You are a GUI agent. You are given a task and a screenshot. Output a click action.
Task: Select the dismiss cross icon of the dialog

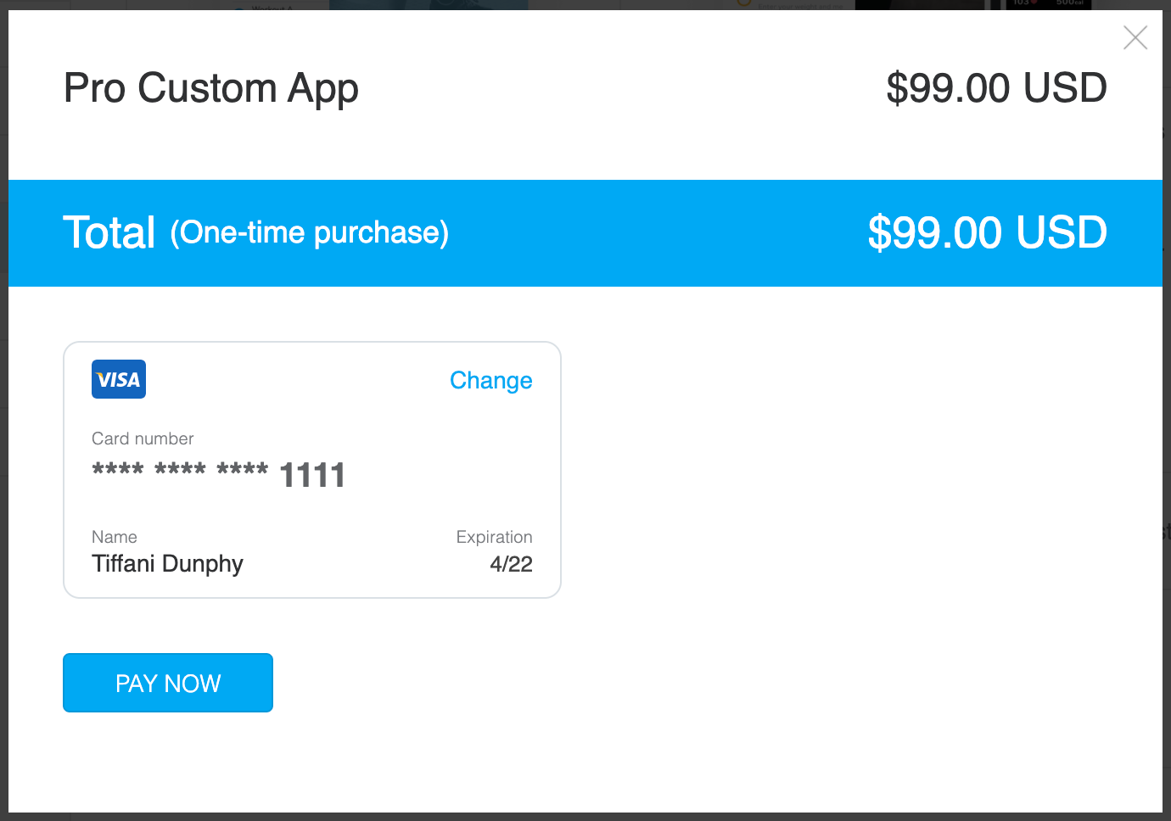(1135, 37)
